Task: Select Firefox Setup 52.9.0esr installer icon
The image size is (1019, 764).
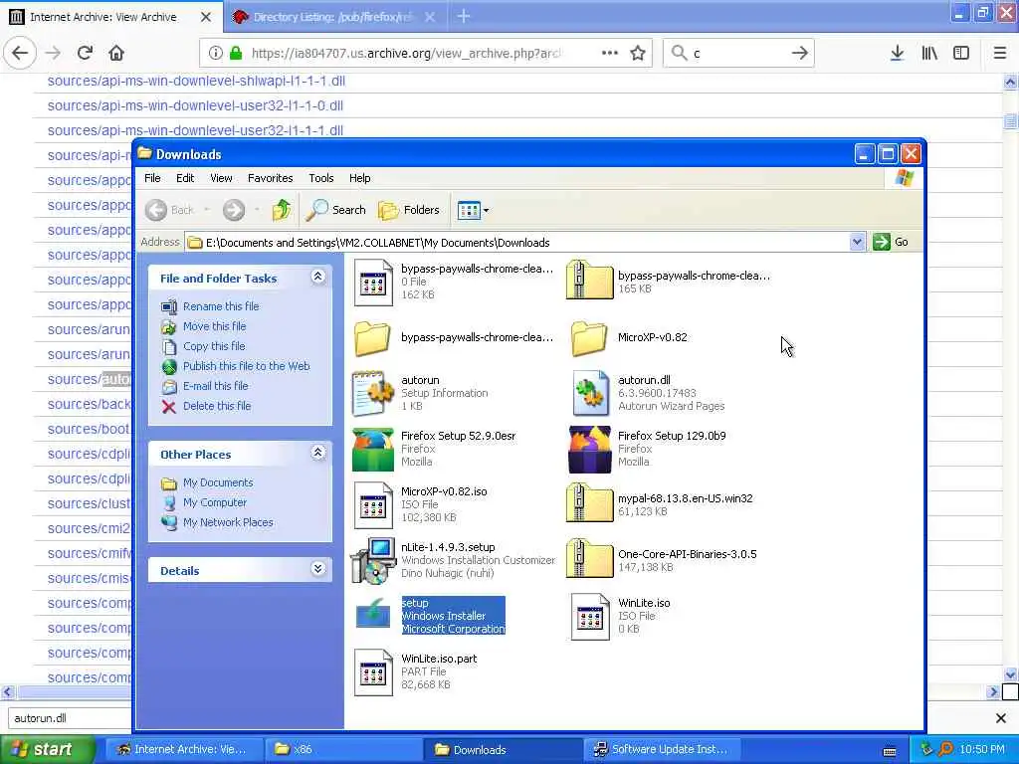Action: click(373, 449)
